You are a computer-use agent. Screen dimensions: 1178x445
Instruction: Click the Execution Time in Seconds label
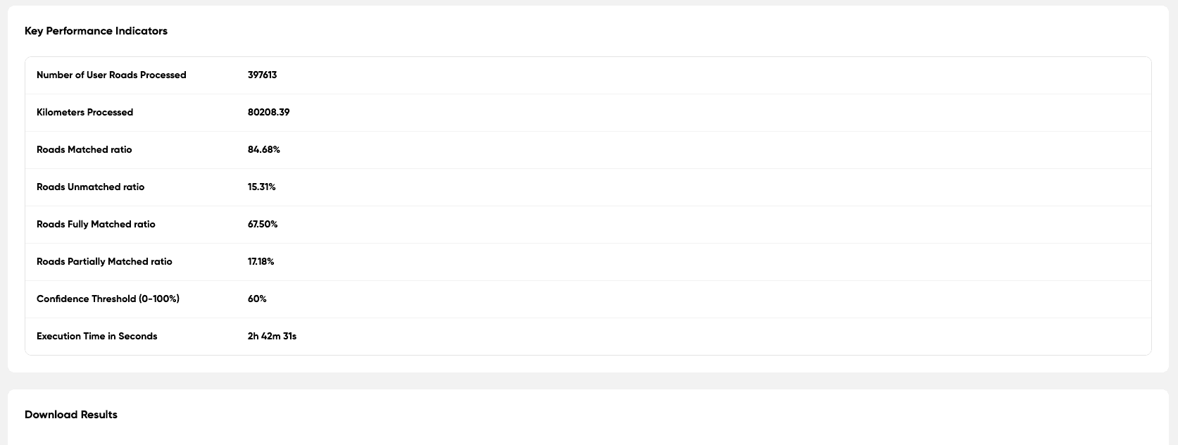click(x=96, y=337)
